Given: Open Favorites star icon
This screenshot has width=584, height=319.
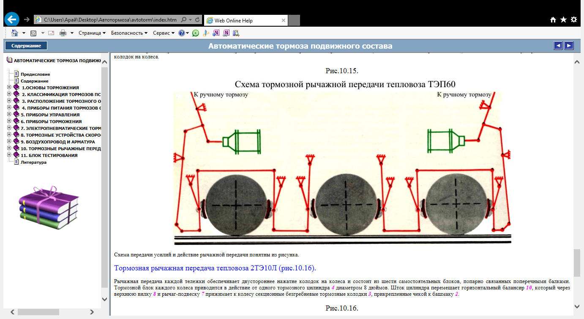Looking at the screenshot, I should pyautogui.click(x=563, y=19).
